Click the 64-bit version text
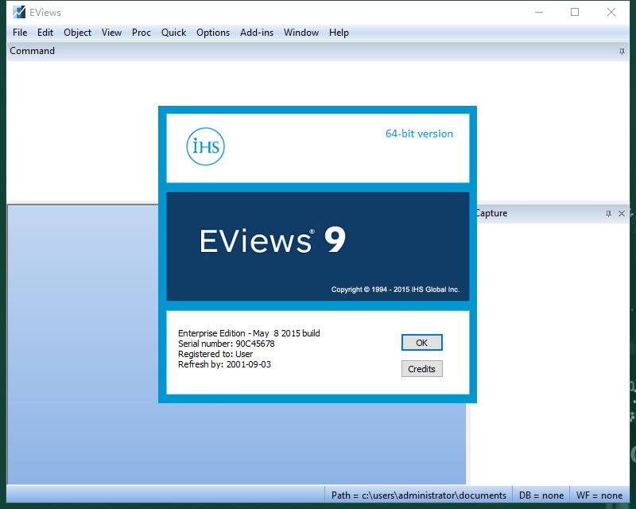636x509 pixels. coord(419,134)
